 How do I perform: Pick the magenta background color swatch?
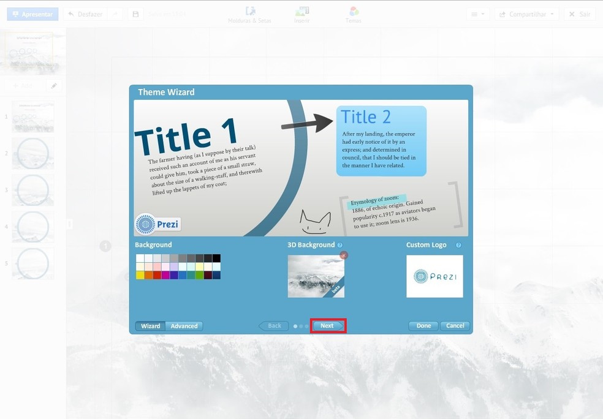165,275
